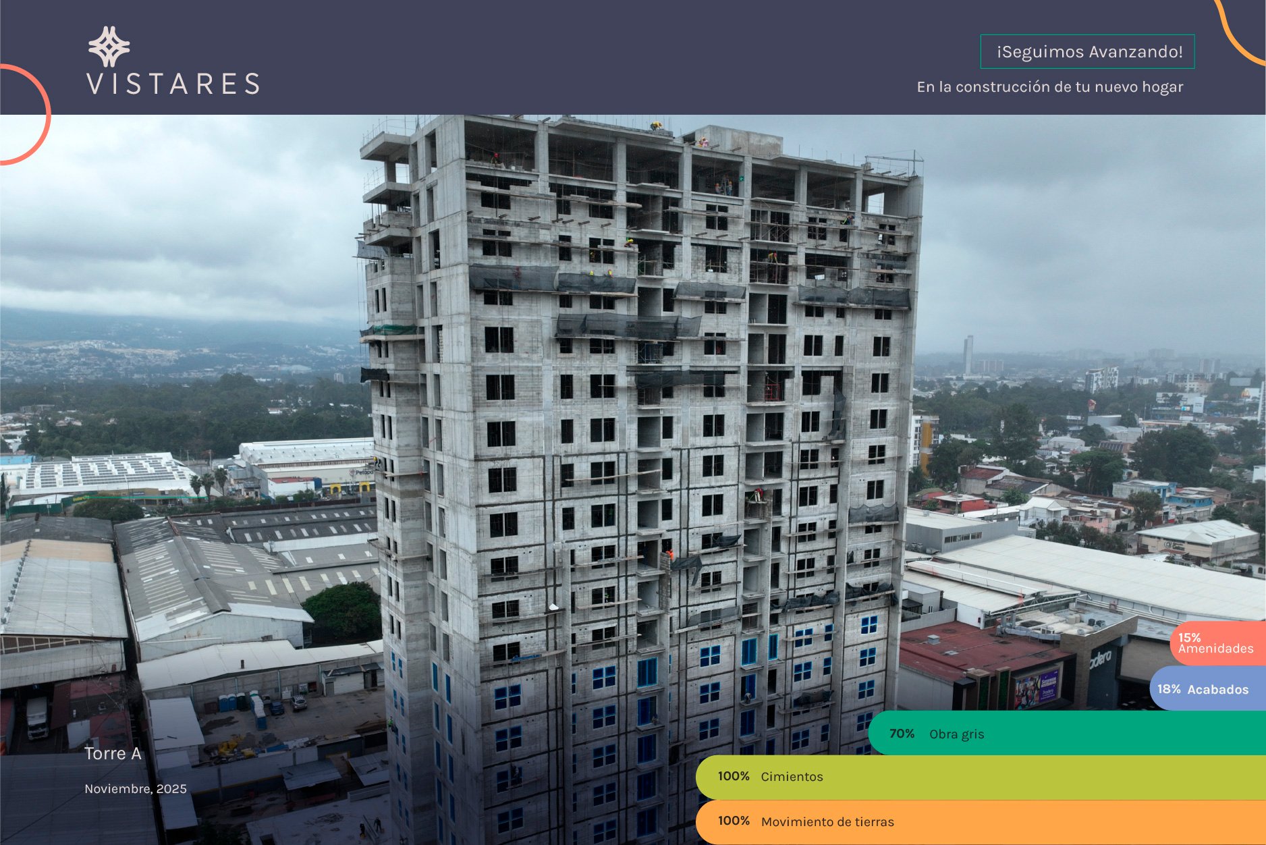Select the coral Amenidades progress bar

click(1219, 643)
